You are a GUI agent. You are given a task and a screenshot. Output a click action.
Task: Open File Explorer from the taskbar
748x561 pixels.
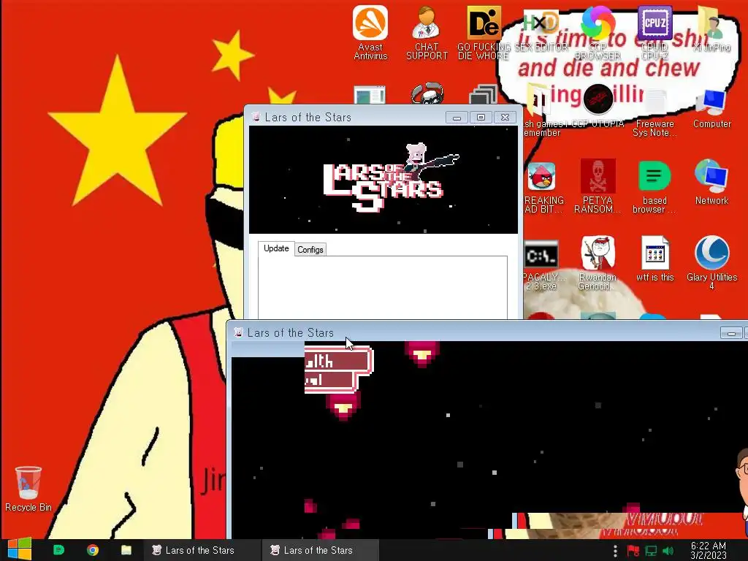[126, 550]
